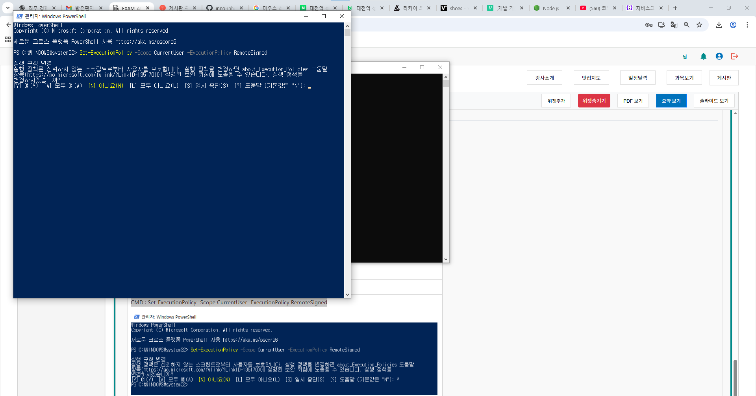Translate the page with the Google Translate icon
The height and width of the screenshot is (396, 756).
point(674,25)
